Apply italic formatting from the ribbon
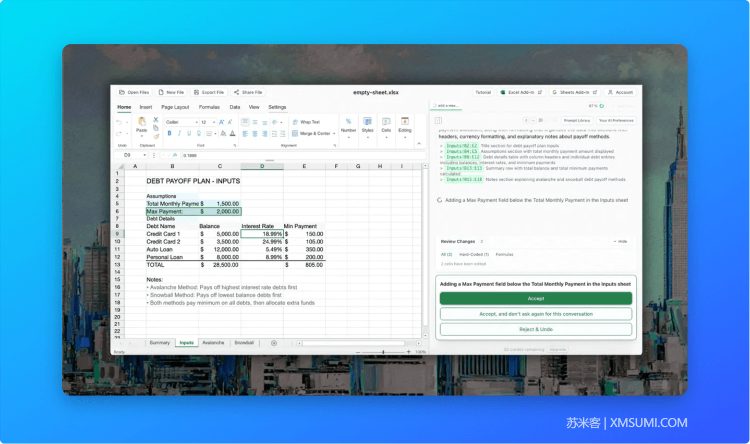The height and width of the screenshot is (444, 750). click(179, 133)
